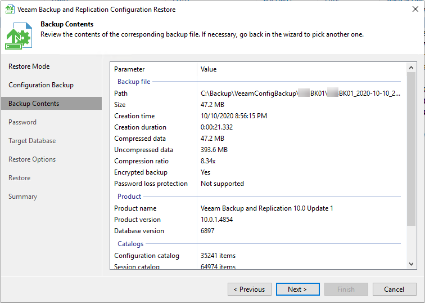
Task: Click the Not supported value
Action: point(222,184)
